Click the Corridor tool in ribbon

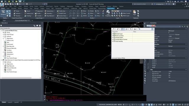click(x=39, y=16)
